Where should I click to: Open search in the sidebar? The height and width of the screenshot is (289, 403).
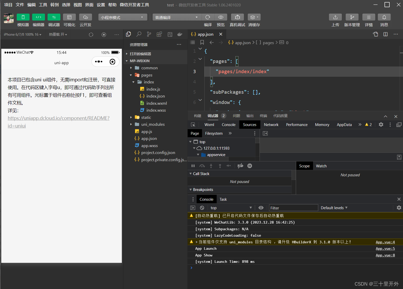[139, 34]
